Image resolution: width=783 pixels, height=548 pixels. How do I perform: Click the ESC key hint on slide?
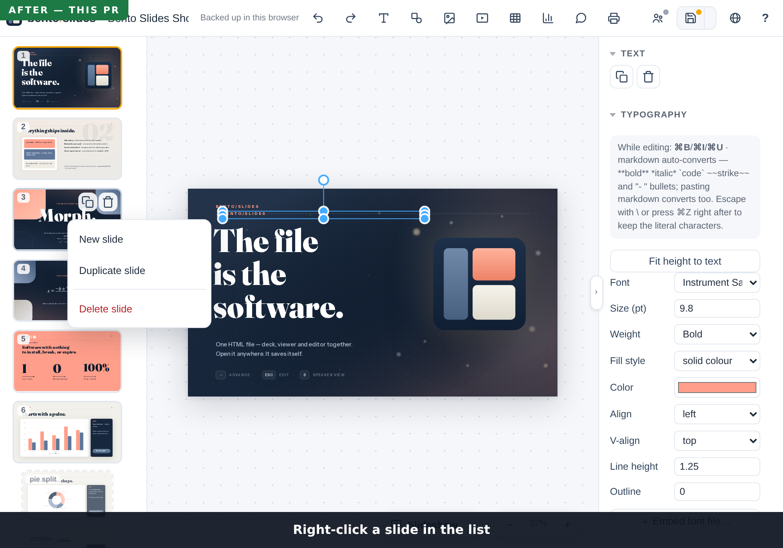tap(269, 375)
